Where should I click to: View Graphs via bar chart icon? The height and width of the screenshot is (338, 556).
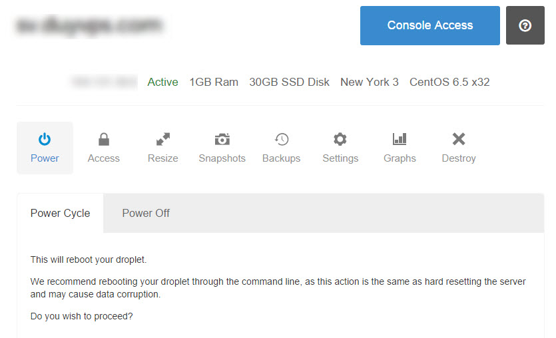(x=400, y=140)
